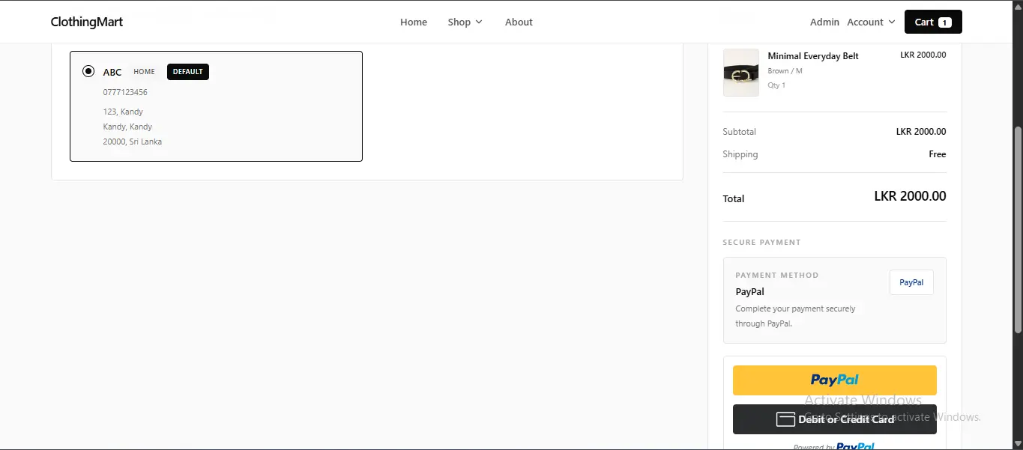Image resolution: width=1023 pixels, height=450 pixels.
Task: Click the HOME address label tag
Action: [x=144, y=72]
